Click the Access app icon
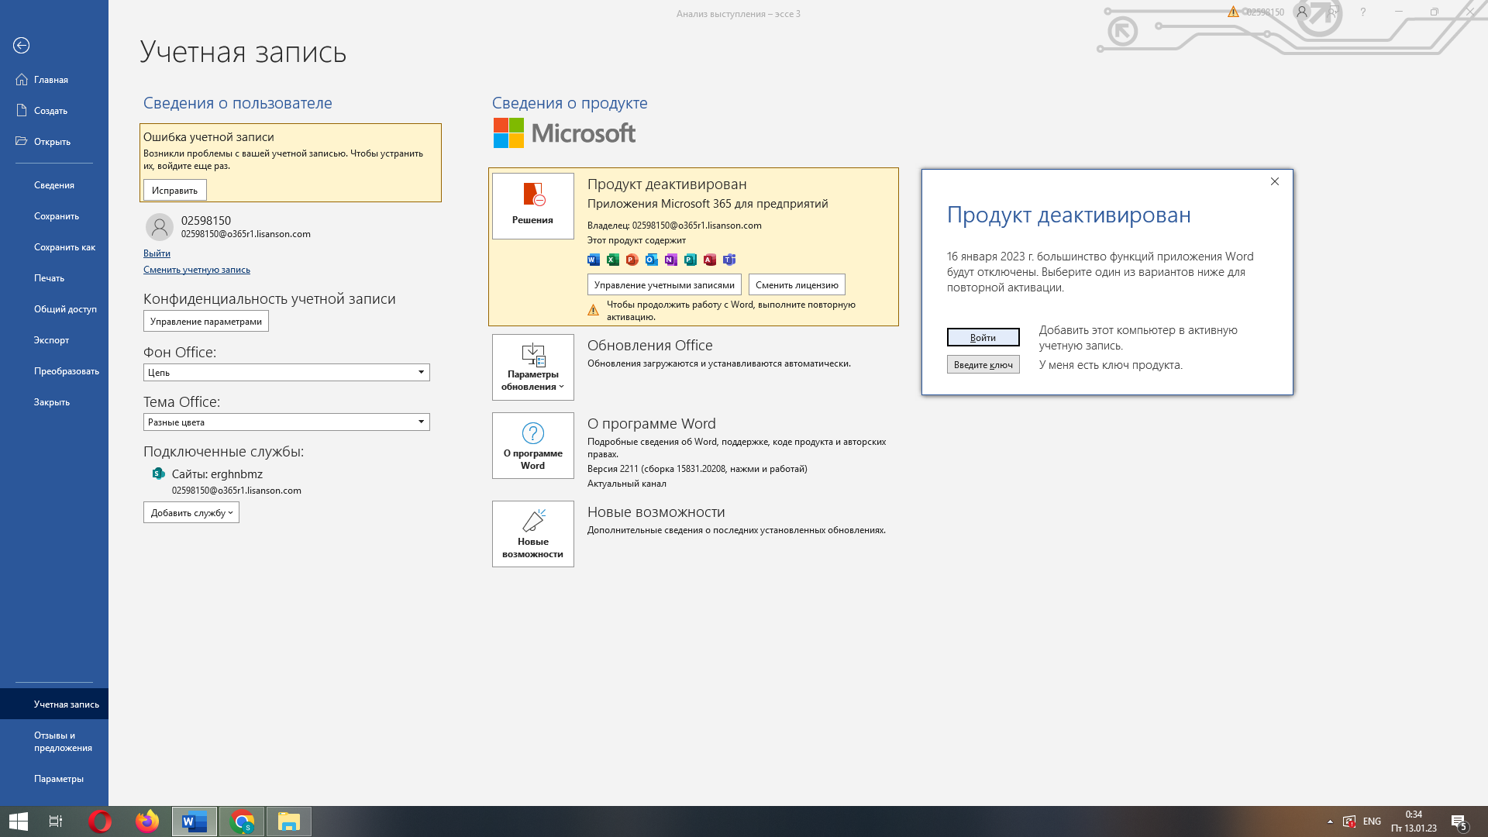The height and width of the screenshot is (837, 1488). [x=710, y=260]
